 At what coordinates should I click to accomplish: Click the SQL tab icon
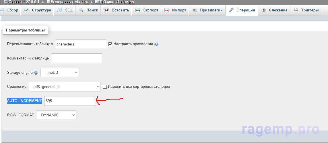60,10
